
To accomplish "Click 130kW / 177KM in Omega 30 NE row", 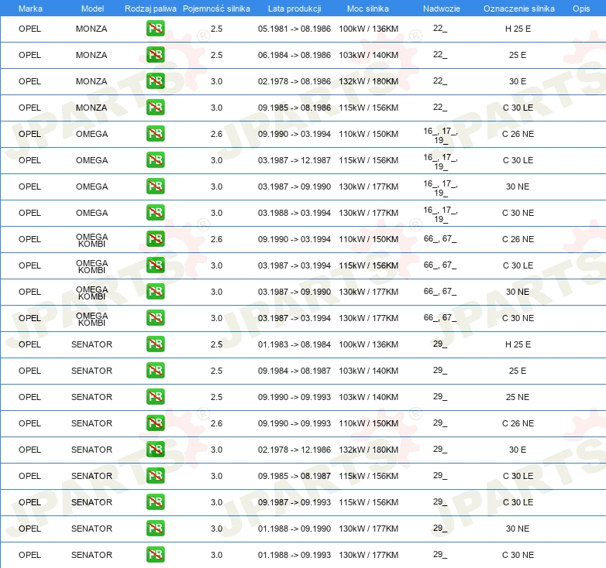I will [369, 186].
